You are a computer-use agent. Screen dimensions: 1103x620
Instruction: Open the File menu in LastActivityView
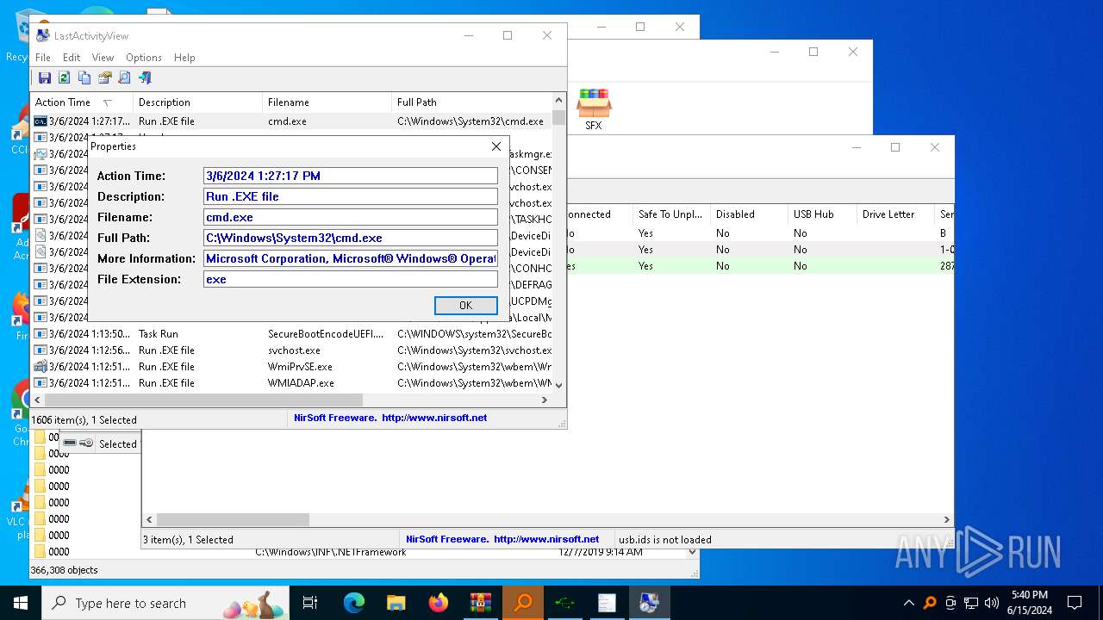(43, 58)
